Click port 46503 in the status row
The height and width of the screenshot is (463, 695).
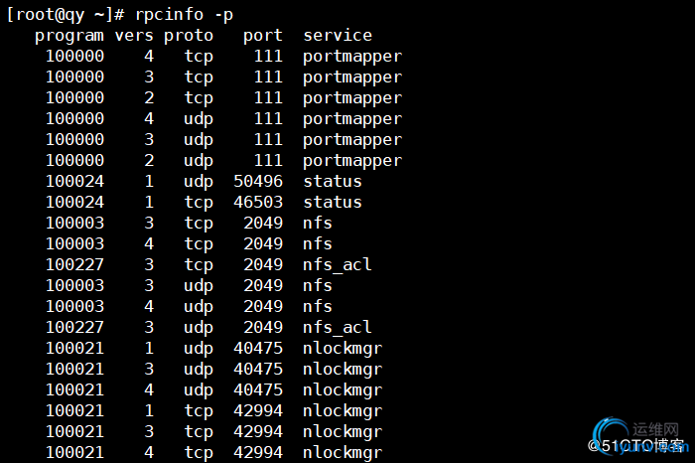(x=258, y=202)
